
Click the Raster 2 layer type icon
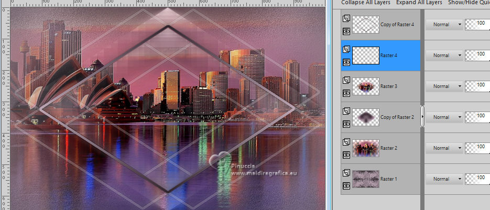pos(346,142)
